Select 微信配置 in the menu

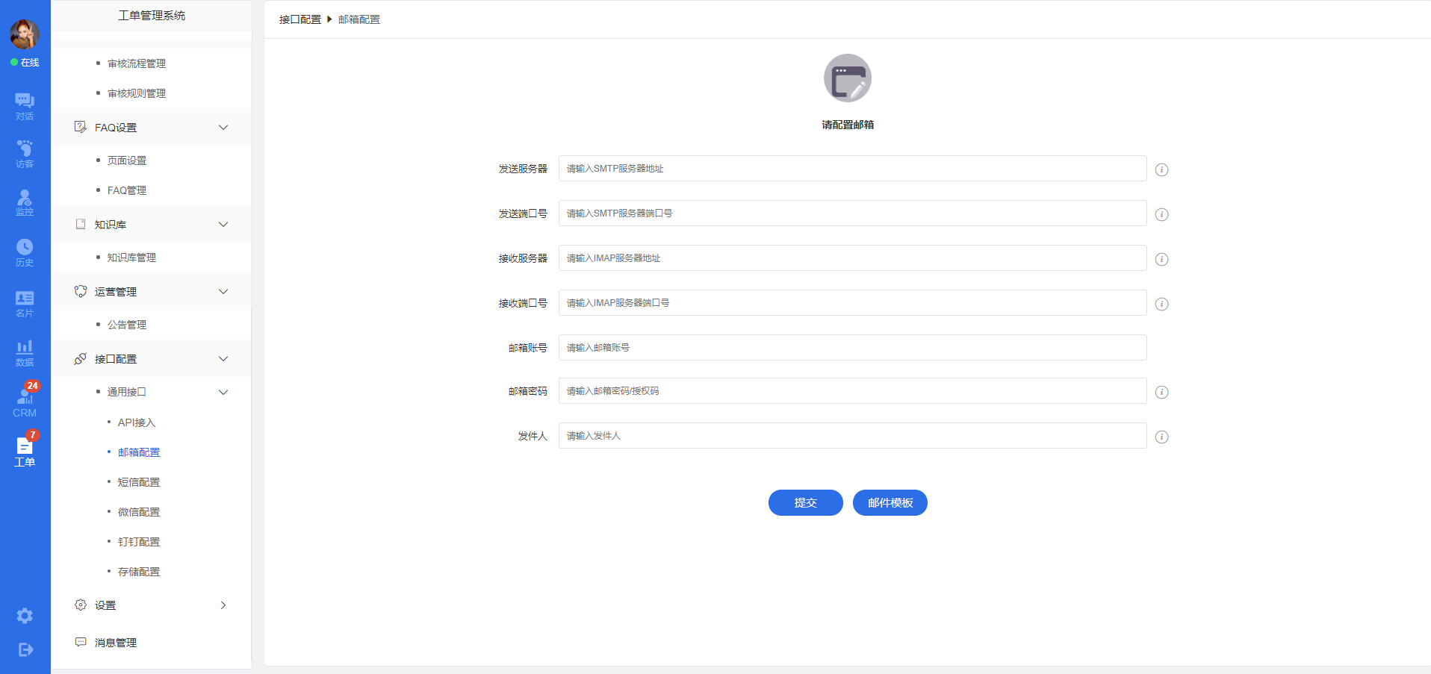(139, 512)
